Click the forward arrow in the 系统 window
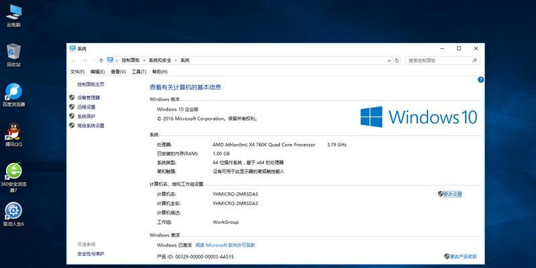Screen dimensions: 536x268 click(x=84, y=60)
